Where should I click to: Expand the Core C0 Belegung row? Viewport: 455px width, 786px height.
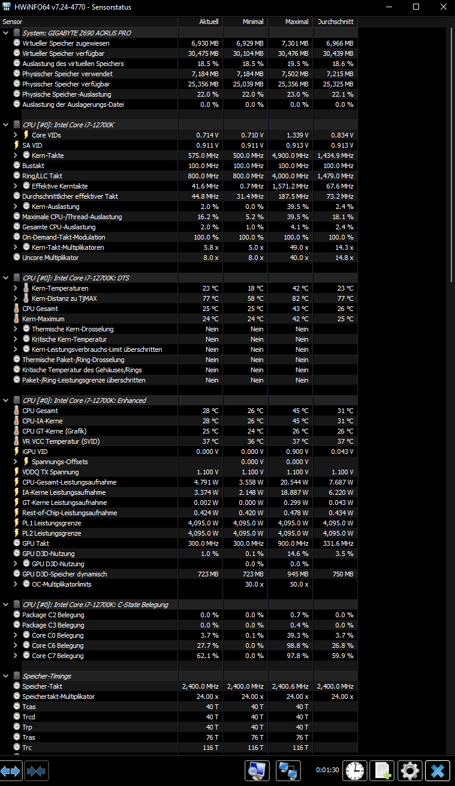point(16,635)
